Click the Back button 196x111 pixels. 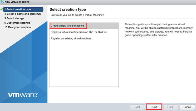138,107
